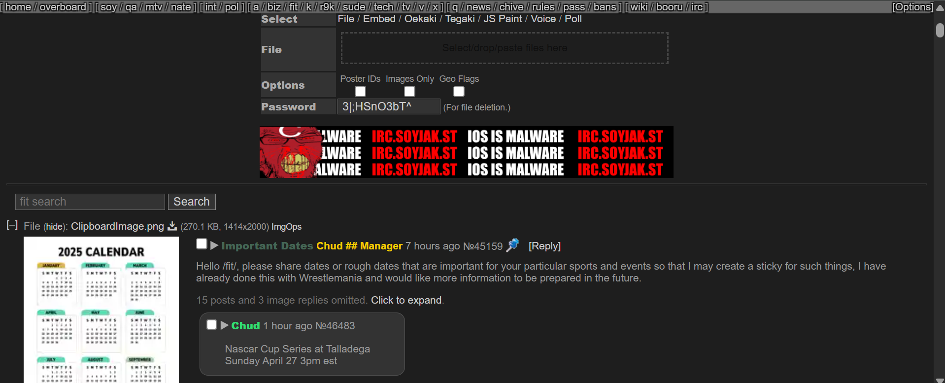Choose the JS Paint upload mode

[x=502, y=19]
